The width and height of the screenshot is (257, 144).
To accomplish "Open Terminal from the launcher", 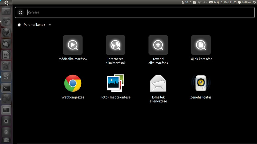I will tap(6, 88).
